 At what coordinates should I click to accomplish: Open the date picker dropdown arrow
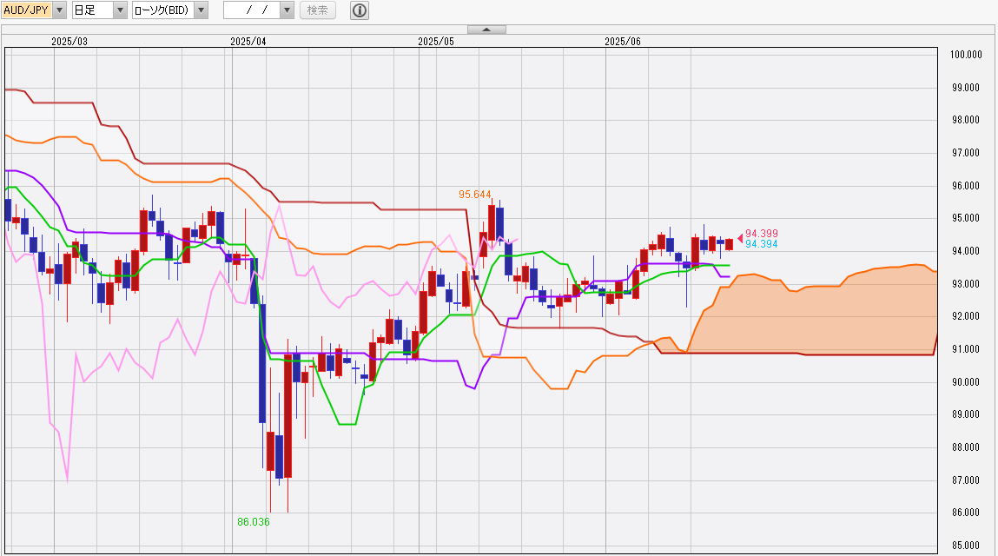287,10
